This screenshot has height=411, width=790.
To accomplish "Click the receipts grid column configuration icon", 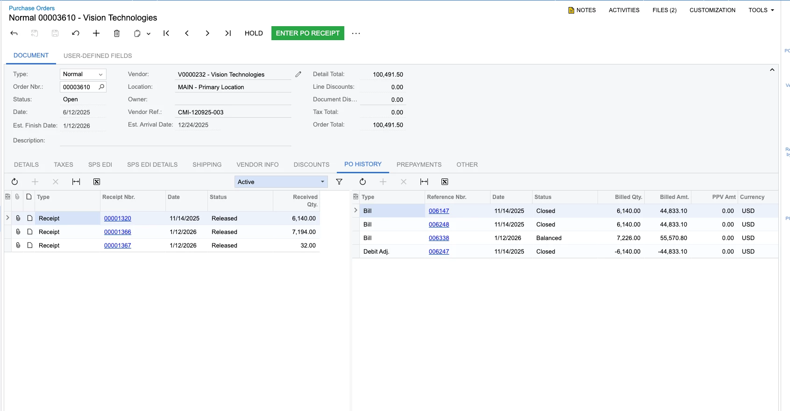I will point(7,197).
